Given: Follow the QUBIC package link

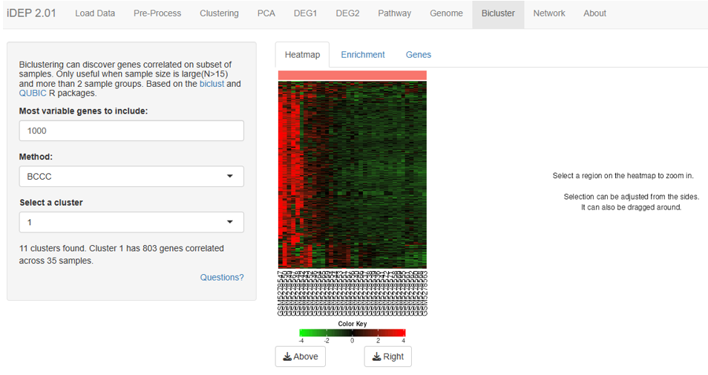Looking at the screenshot, I should (33, 94).
